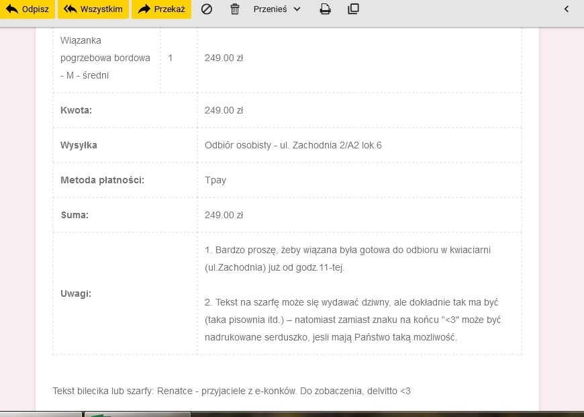Print the email using printer icon
Image resolution: width=584 pixels, height=417 pixels.
pyautogui.click(x=326, y=9)
